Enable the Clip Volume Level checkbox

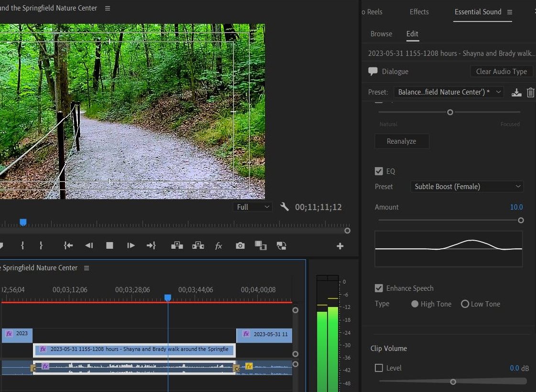[x=379, y=368]
